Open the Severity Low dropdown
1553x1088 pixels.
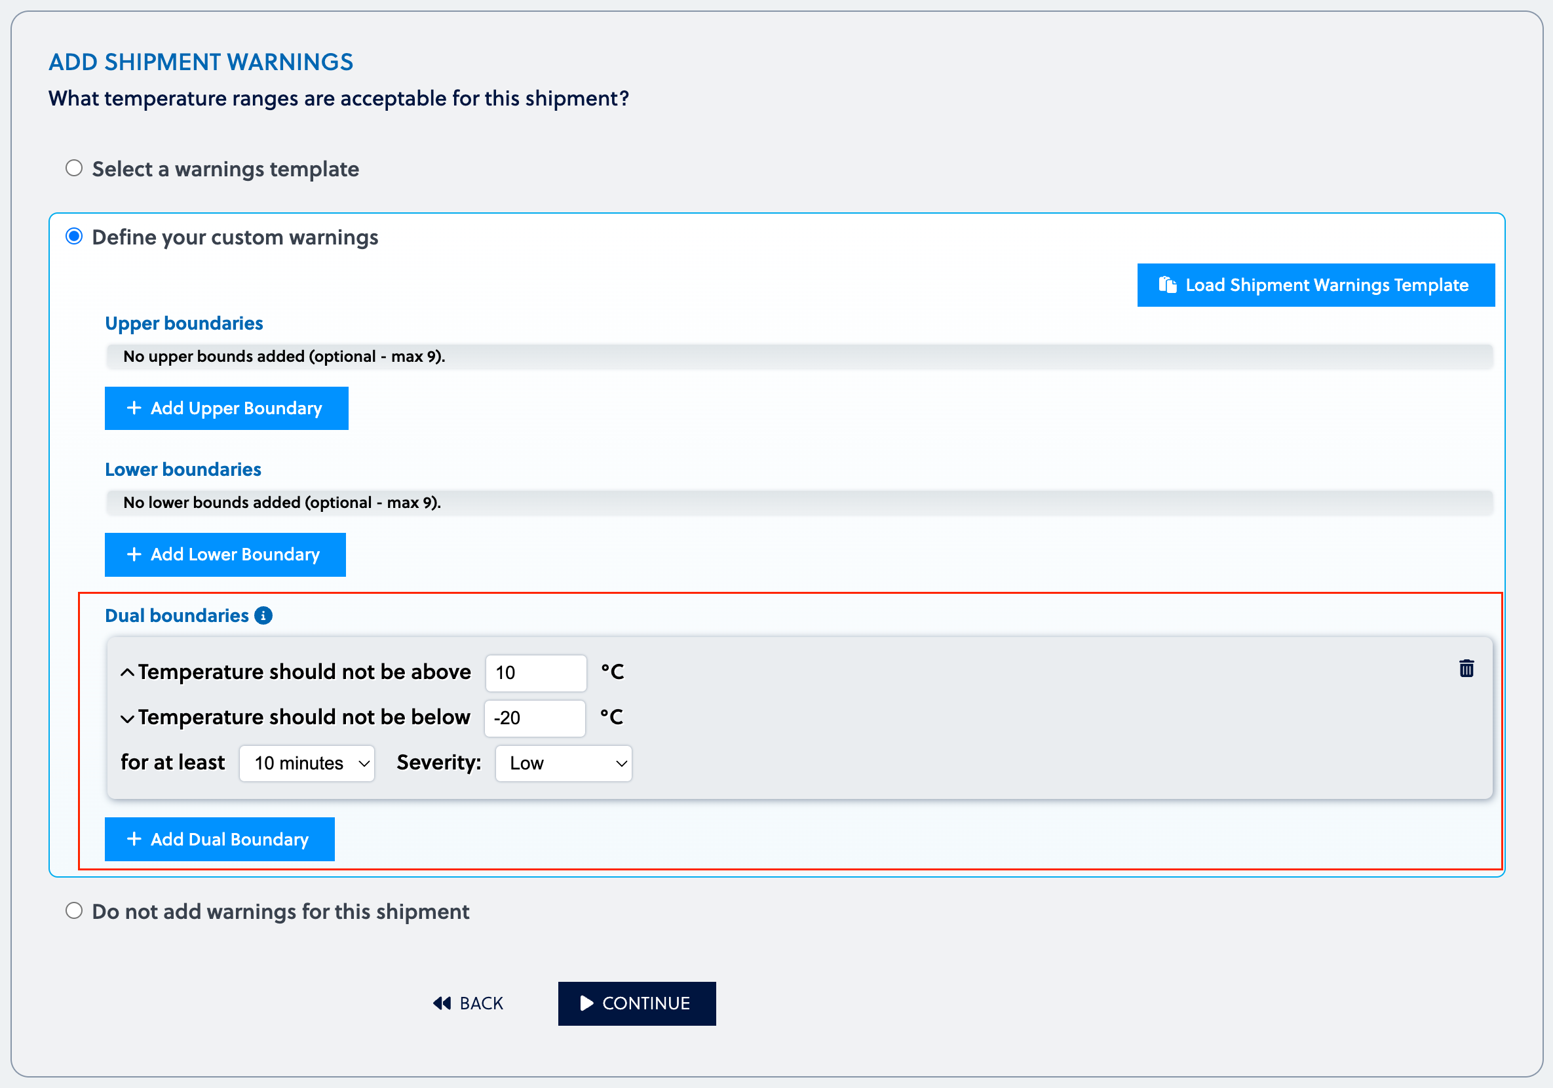click(x=564, y=763)
